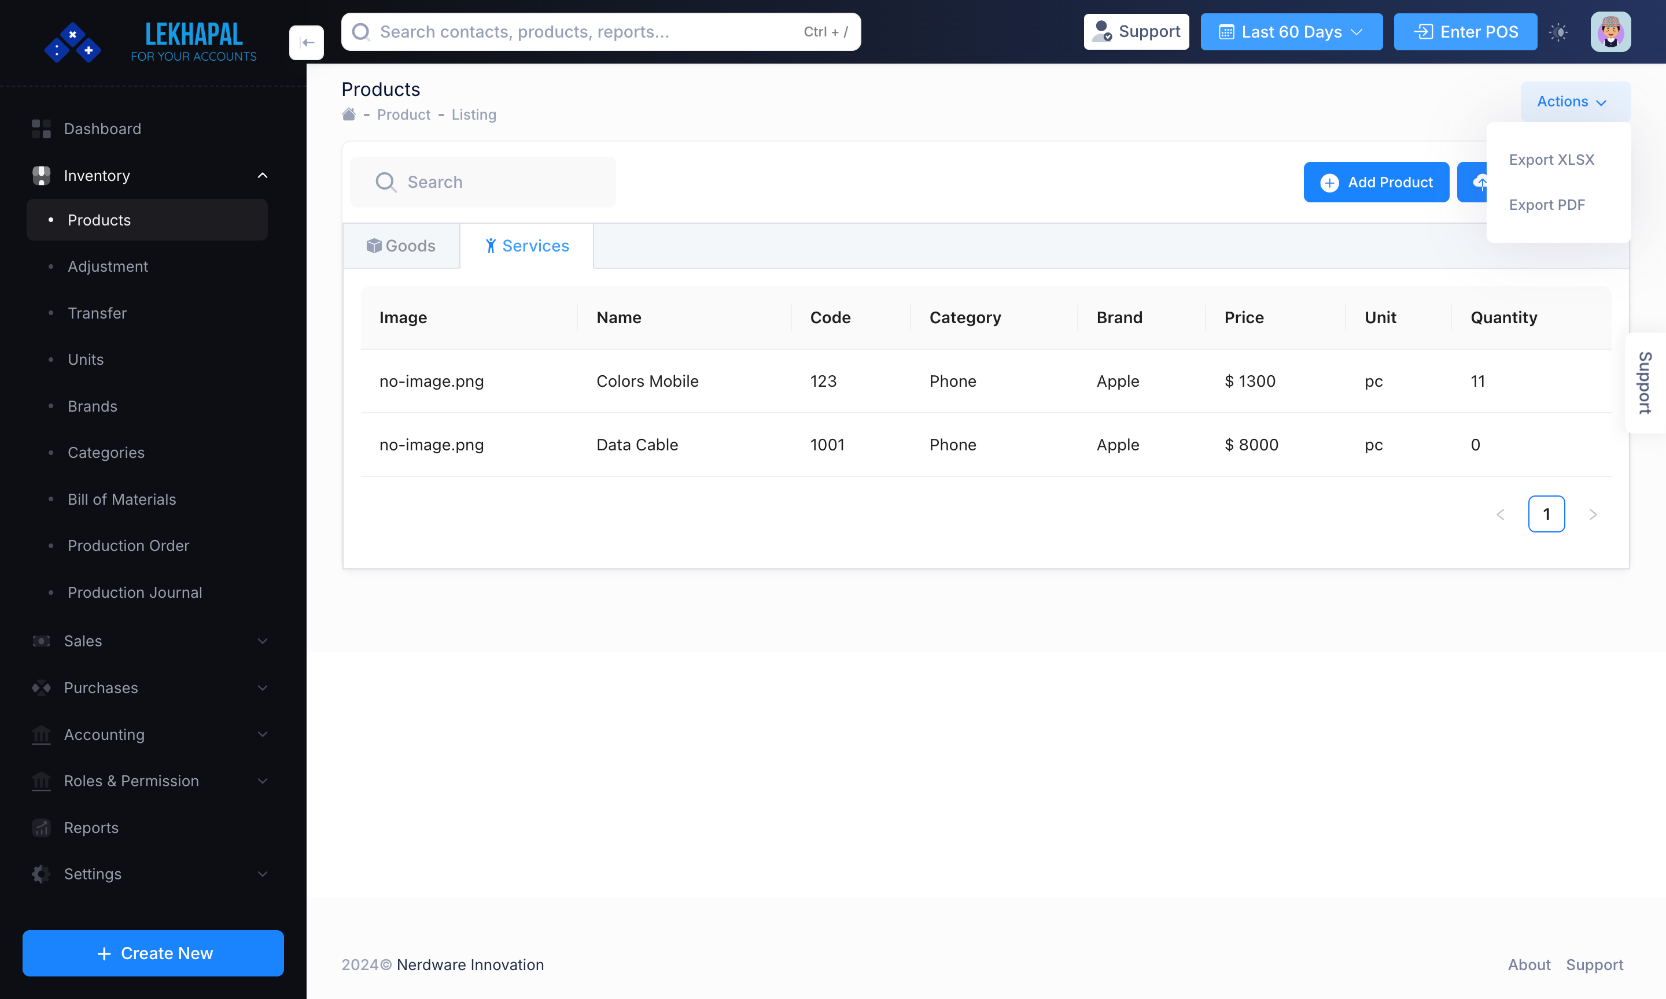This screenshot has height=999, width=1666.
Task: Click the search magnifier in products search box
Action: 385,182
